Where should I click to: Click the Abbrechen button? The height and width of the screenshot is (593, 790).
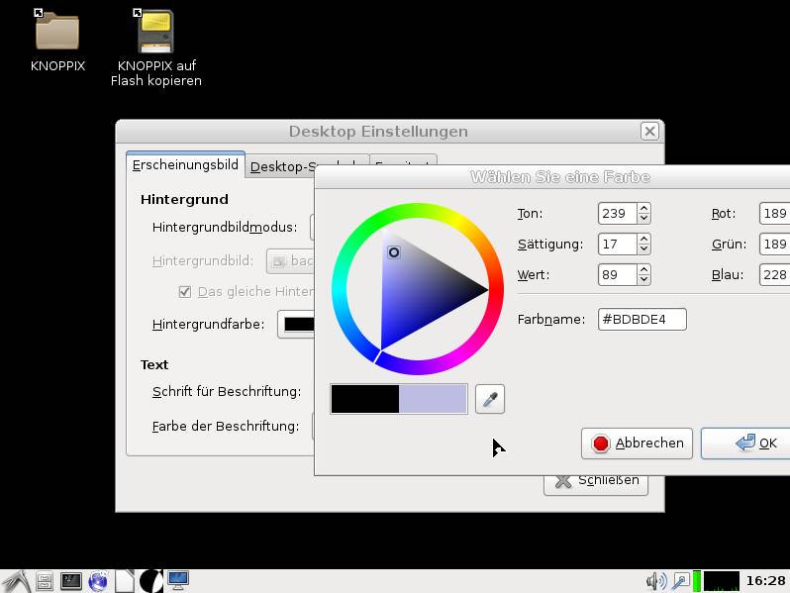638,444
